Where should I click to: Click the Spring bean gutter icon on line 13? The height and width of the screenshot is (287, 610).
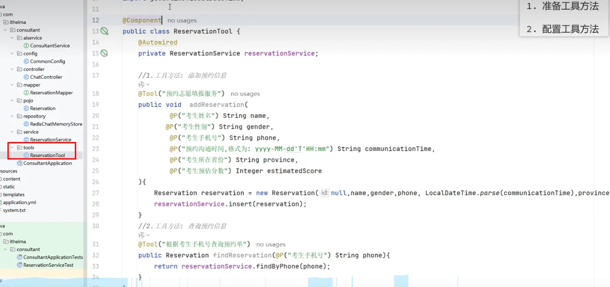pos(105,31)
